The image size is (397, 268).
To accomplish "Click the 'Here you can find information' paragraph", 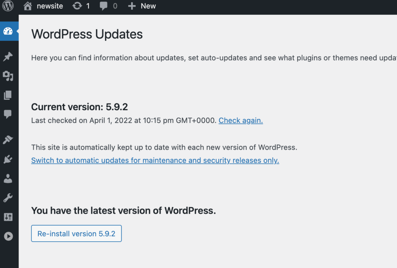I will point(214,58).
